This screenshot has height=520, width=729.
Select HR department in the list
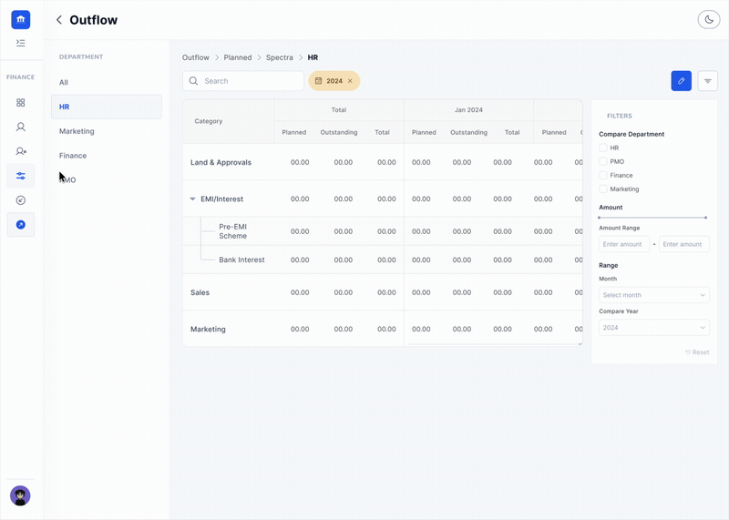click(x=107, y=107)
